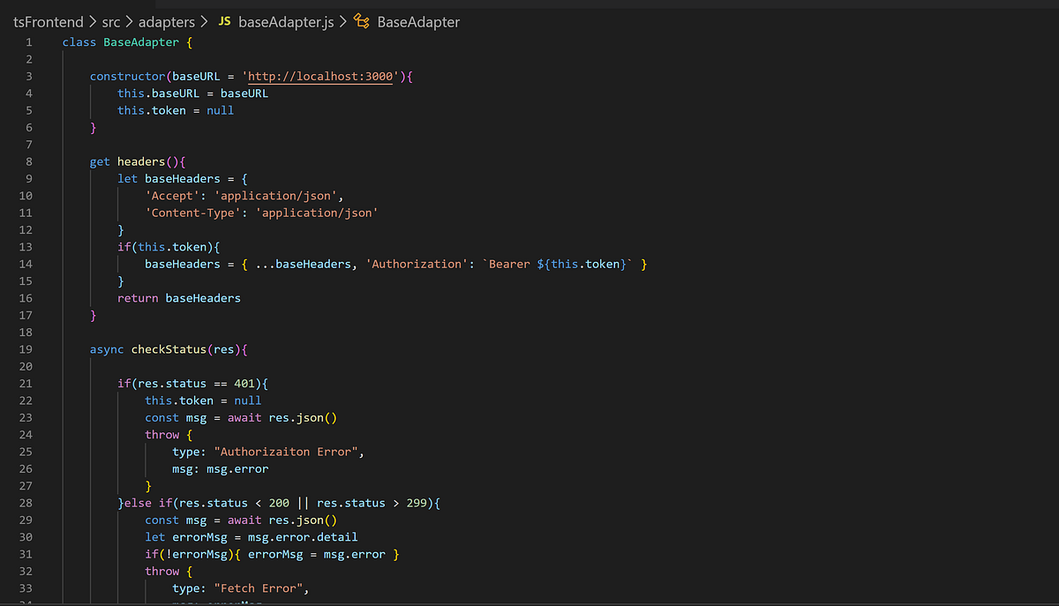Click chevron separator after src breadcrumb

(x=128, y=22)
